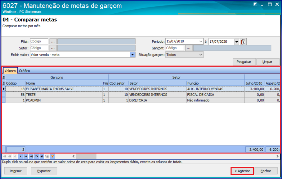Click the 3.400,00 value in Julho/2010 column
Image resolution: width=282 pixels, height=179 pixels.
tap(254, 89)
